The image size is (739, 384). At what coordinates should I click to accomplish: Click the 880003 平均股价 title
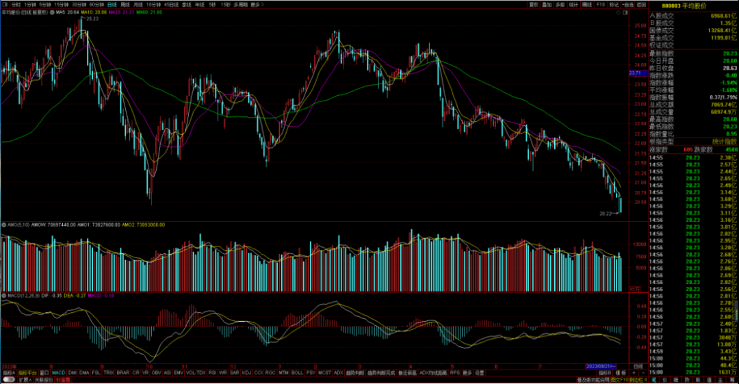684,5
